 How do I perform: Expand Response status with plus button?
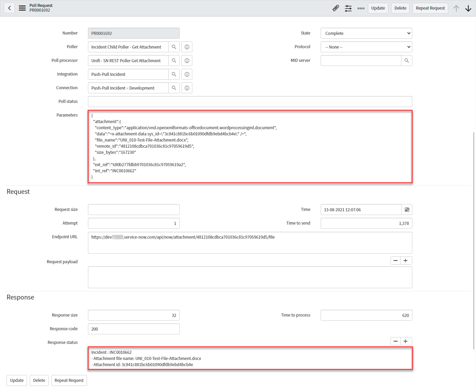pyautogui.click(x=406, y=341)
